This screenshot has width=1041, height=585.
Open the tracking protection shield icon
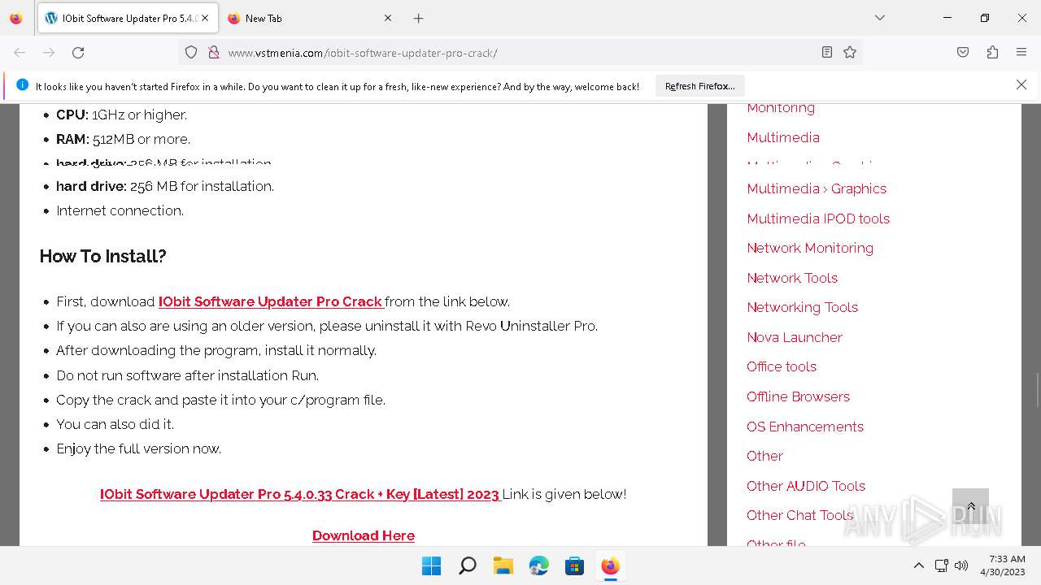(x=191, y=52)
